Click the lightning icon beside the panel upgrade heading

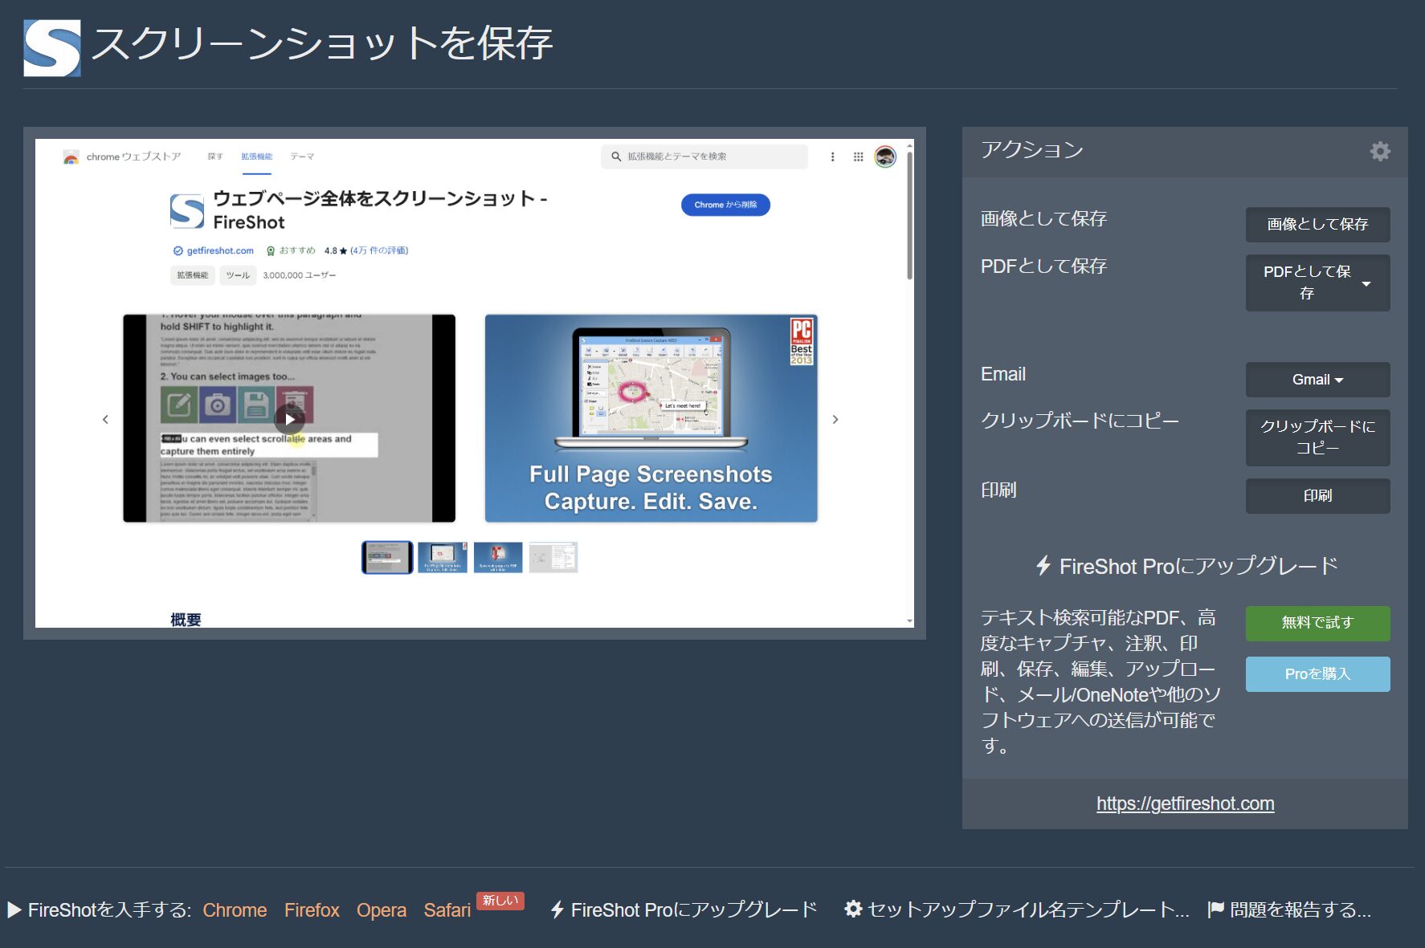point(1043,566)
